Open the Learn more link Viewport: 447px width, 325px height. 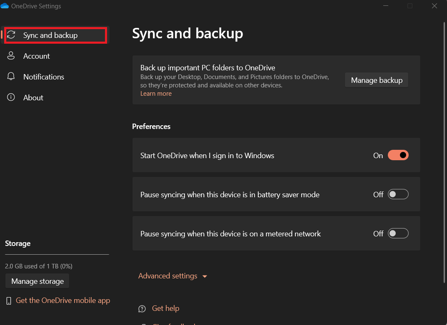coord(156,94)
